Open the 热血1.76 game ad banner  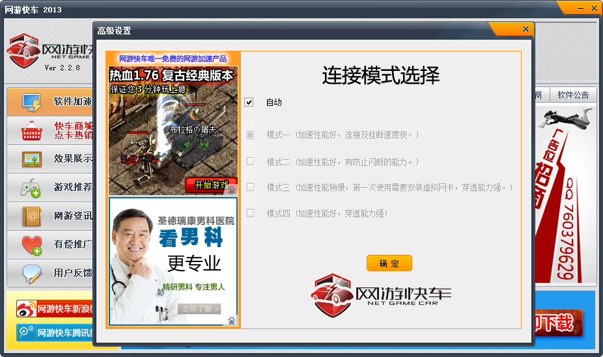pyautogui.click(x=173, y=131)
